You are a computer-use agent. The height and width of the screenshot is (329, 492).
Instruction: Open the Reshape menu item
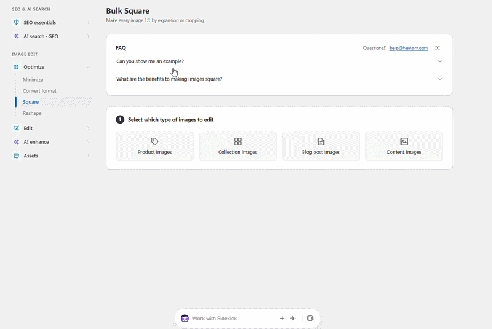click(32, 113)
